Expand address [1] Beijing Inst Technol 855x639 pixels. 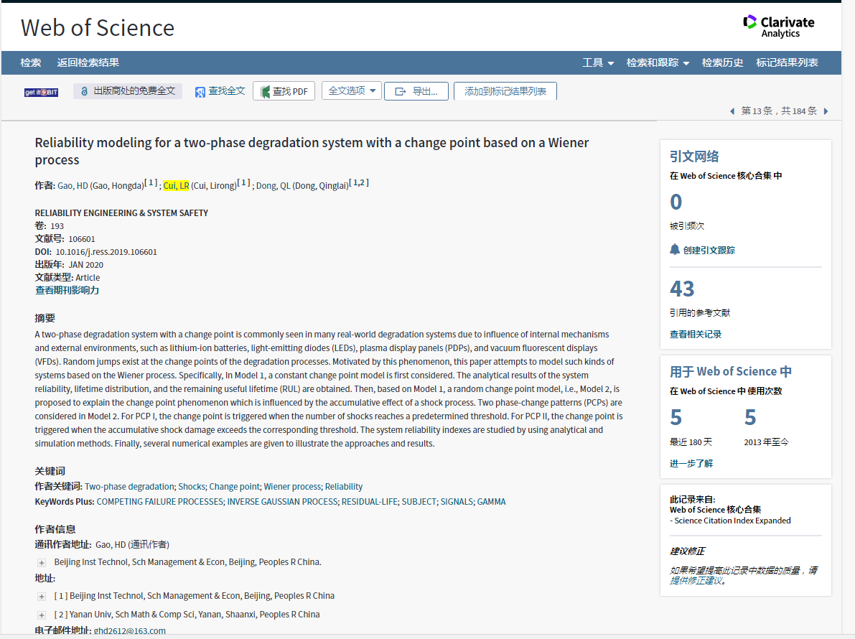click(x=42, y=597)
